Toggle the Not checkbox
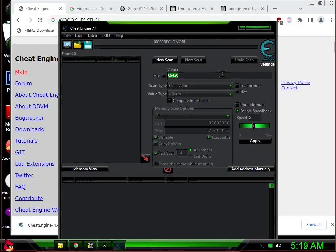Viewport: 336px width, 252px height. pos(237,92)
